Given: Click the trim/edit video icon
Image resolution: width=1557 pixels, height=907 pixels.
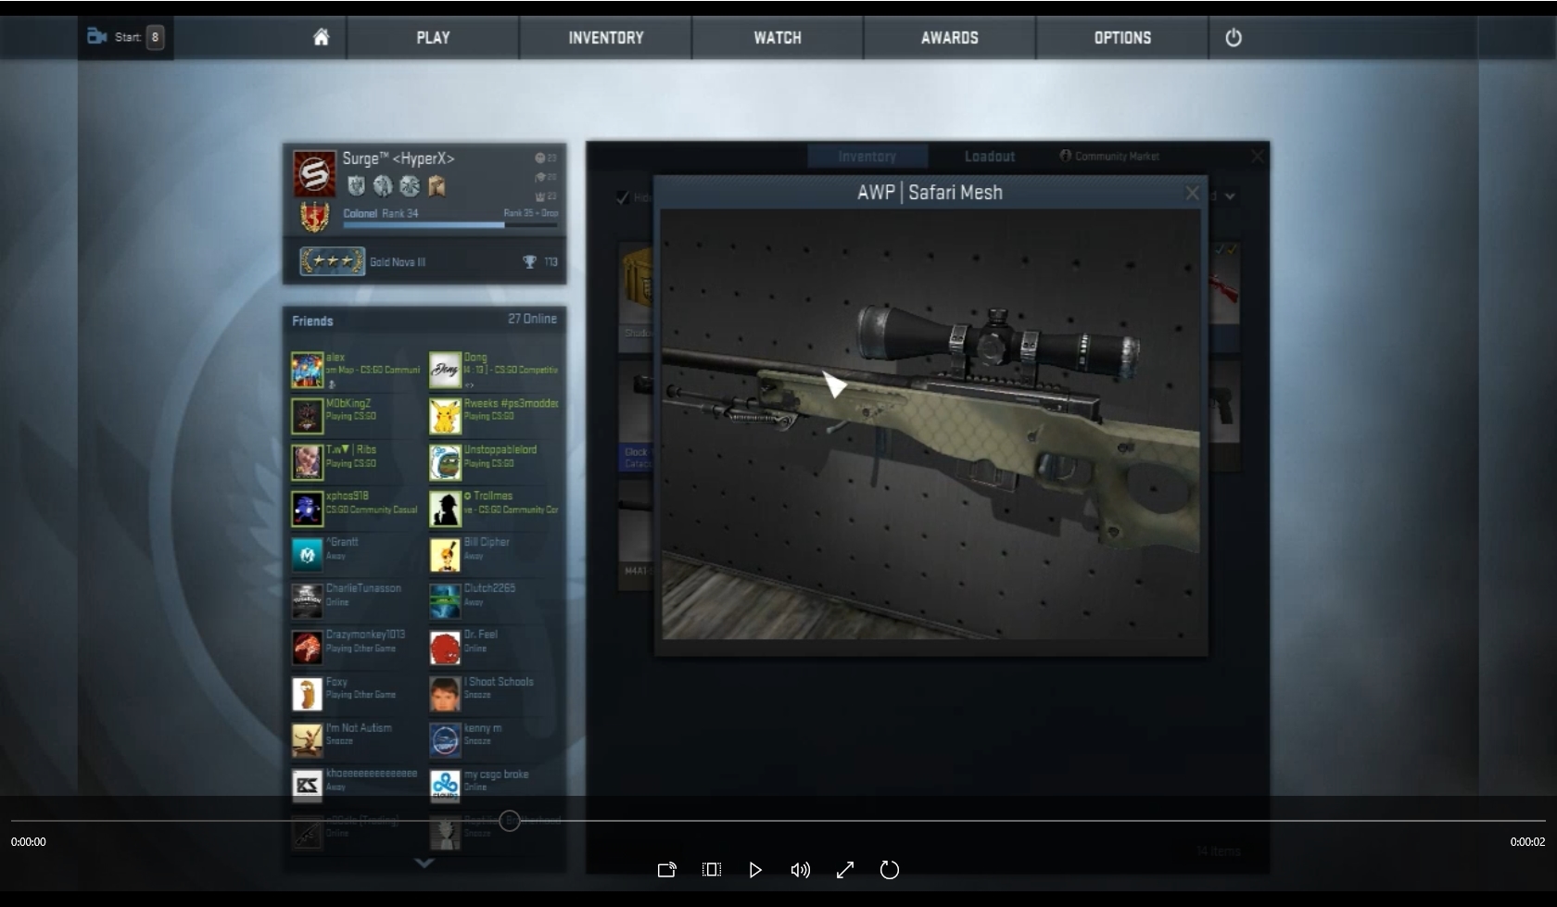Looking at the screenshot, I should tap(711, 870).
